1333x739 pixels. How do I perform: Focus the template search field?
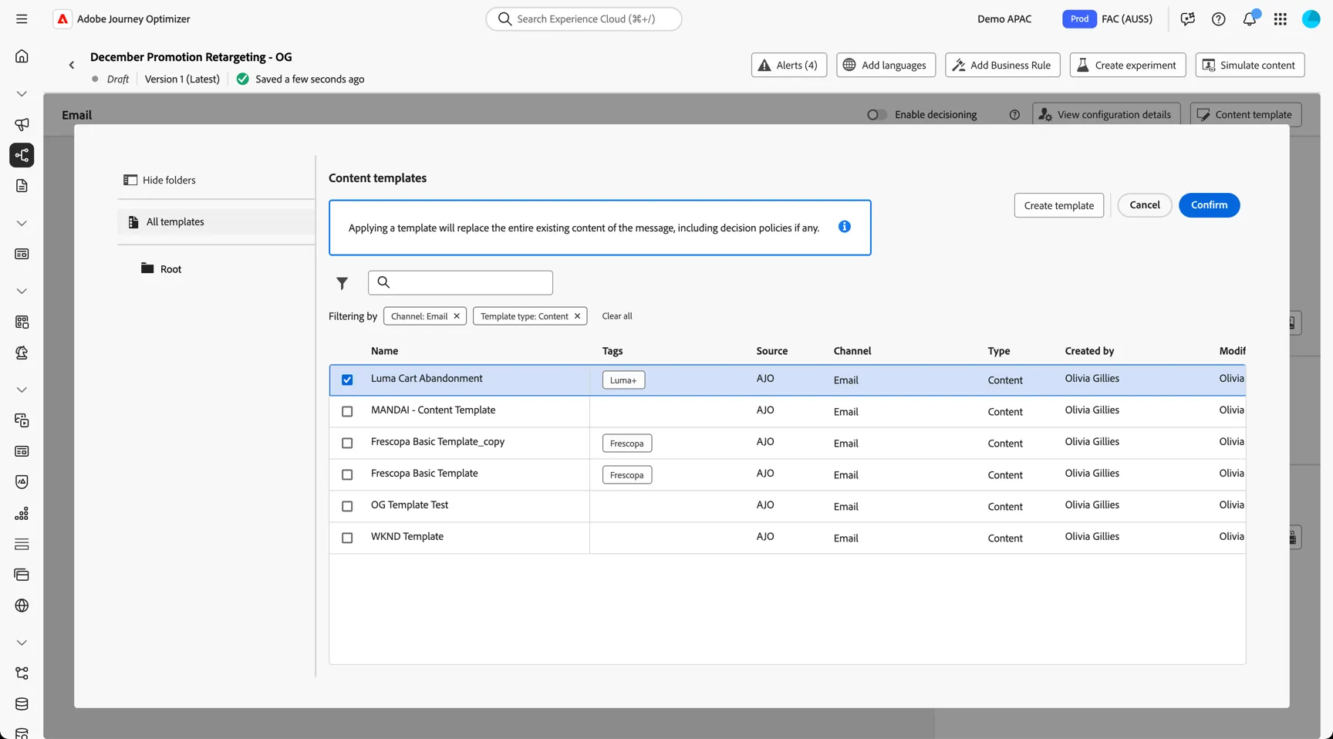tap(461, 282)
